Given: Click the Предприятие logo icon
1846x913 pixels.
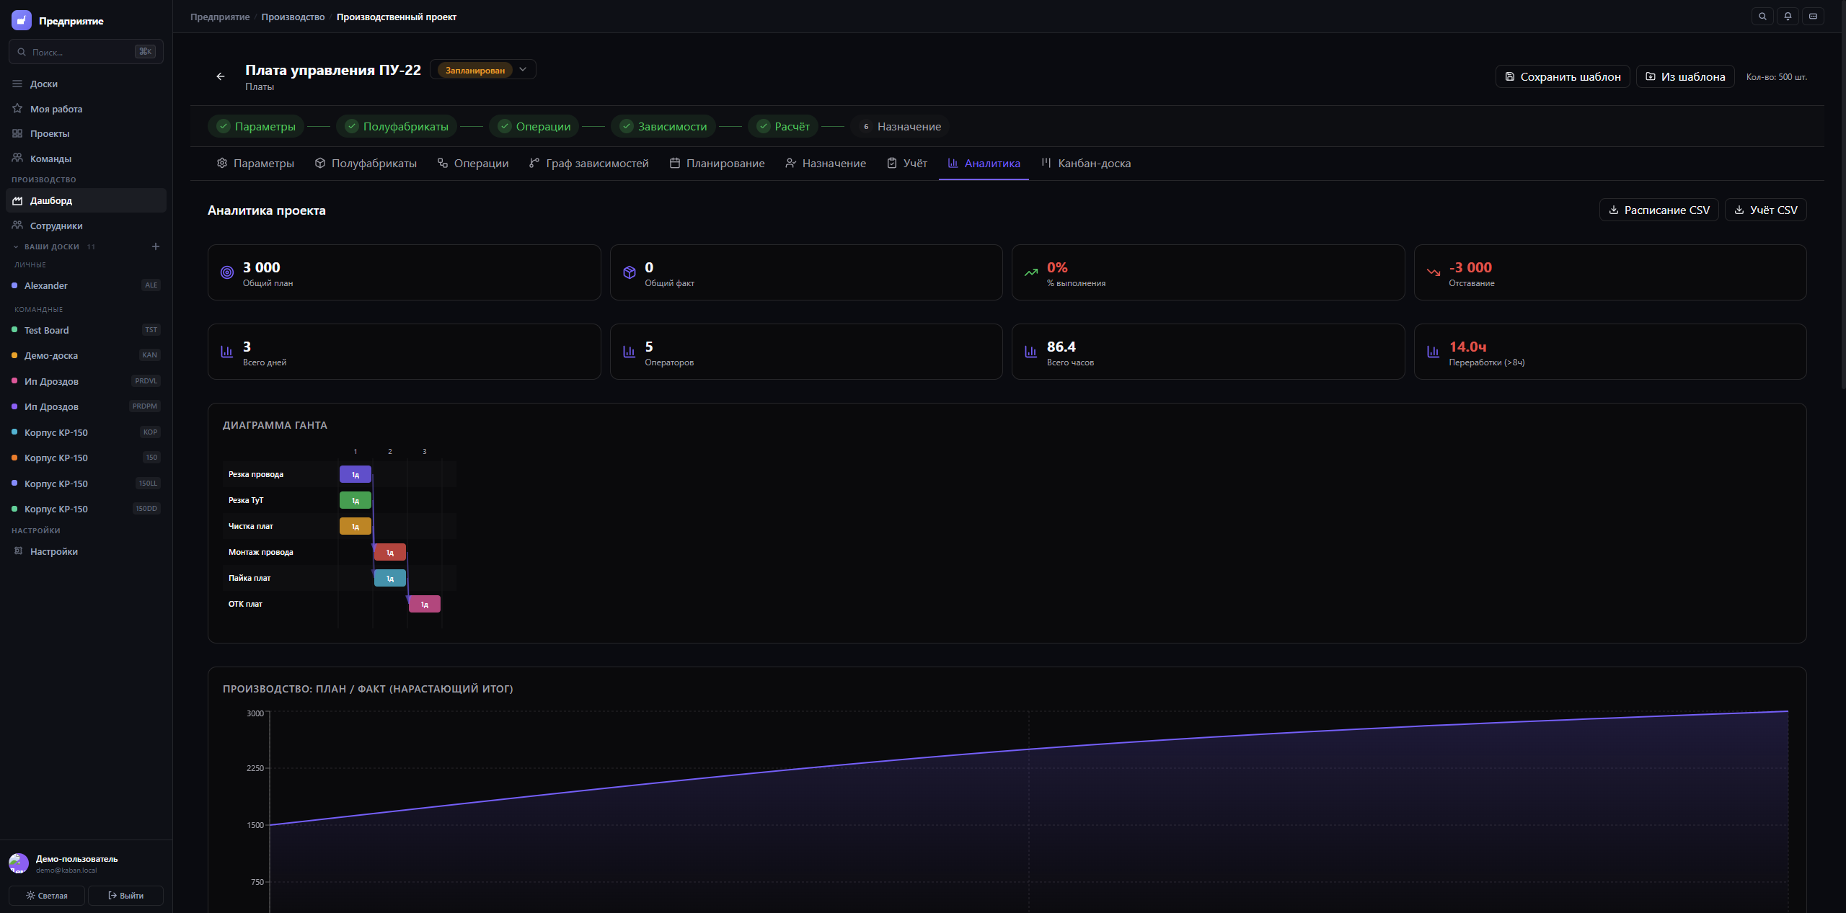Looking at the screenshot, I should pyautogui.click(x=21, y=21).
